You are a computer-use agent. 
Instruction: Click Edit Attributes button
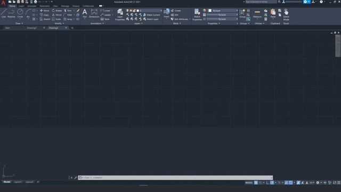[x=180, y=19]
